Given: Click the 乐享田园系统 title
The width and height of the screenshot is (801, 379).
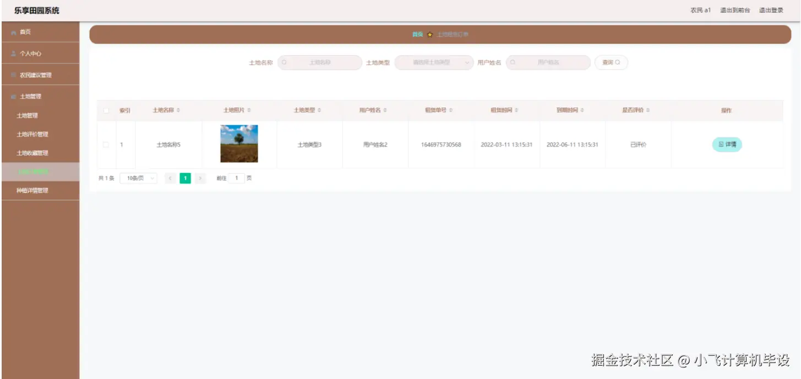Looking at the screenshot, I should (x=37, y=10).
